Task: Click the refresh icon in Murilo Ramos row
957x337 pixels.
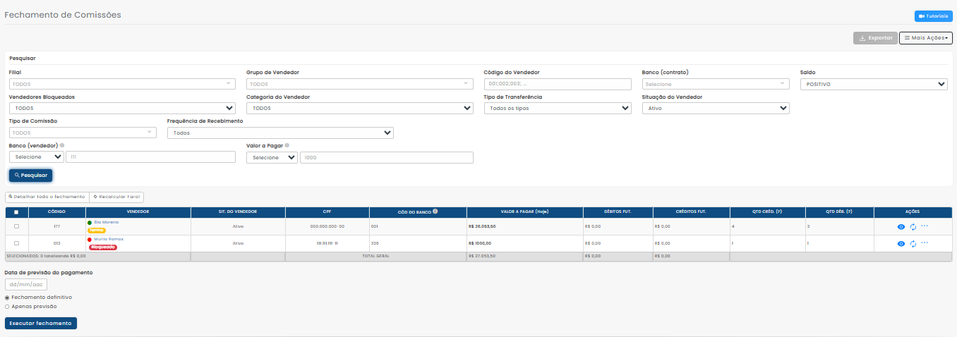Action: point(913,243)
